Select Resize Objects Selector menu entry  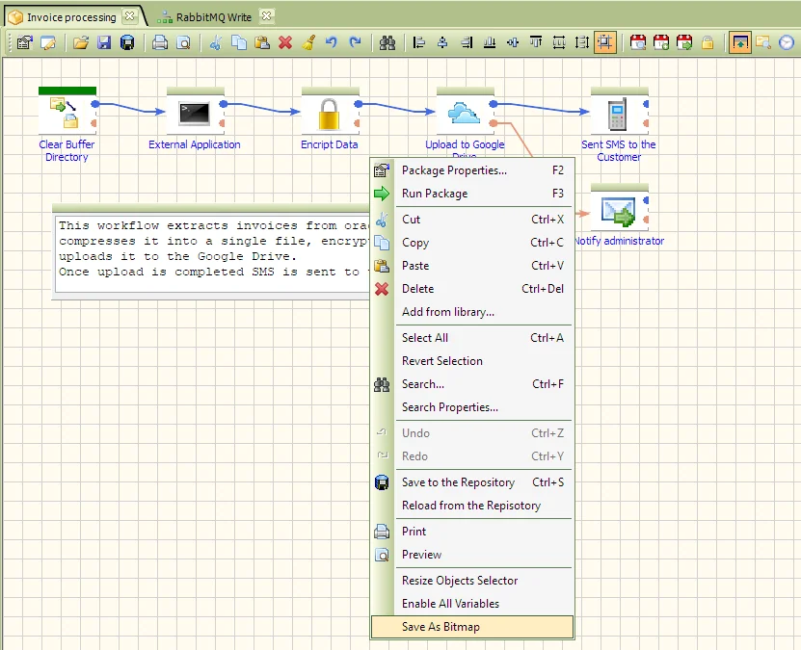(x=472, y=581)
